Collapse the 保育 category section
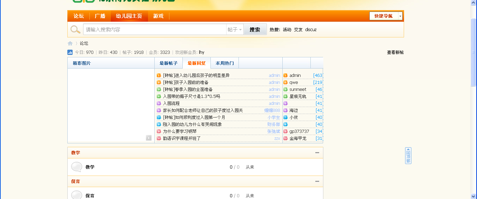Image resolution: width=477 pixels, height=199 pixels. (x=317, y=181)
